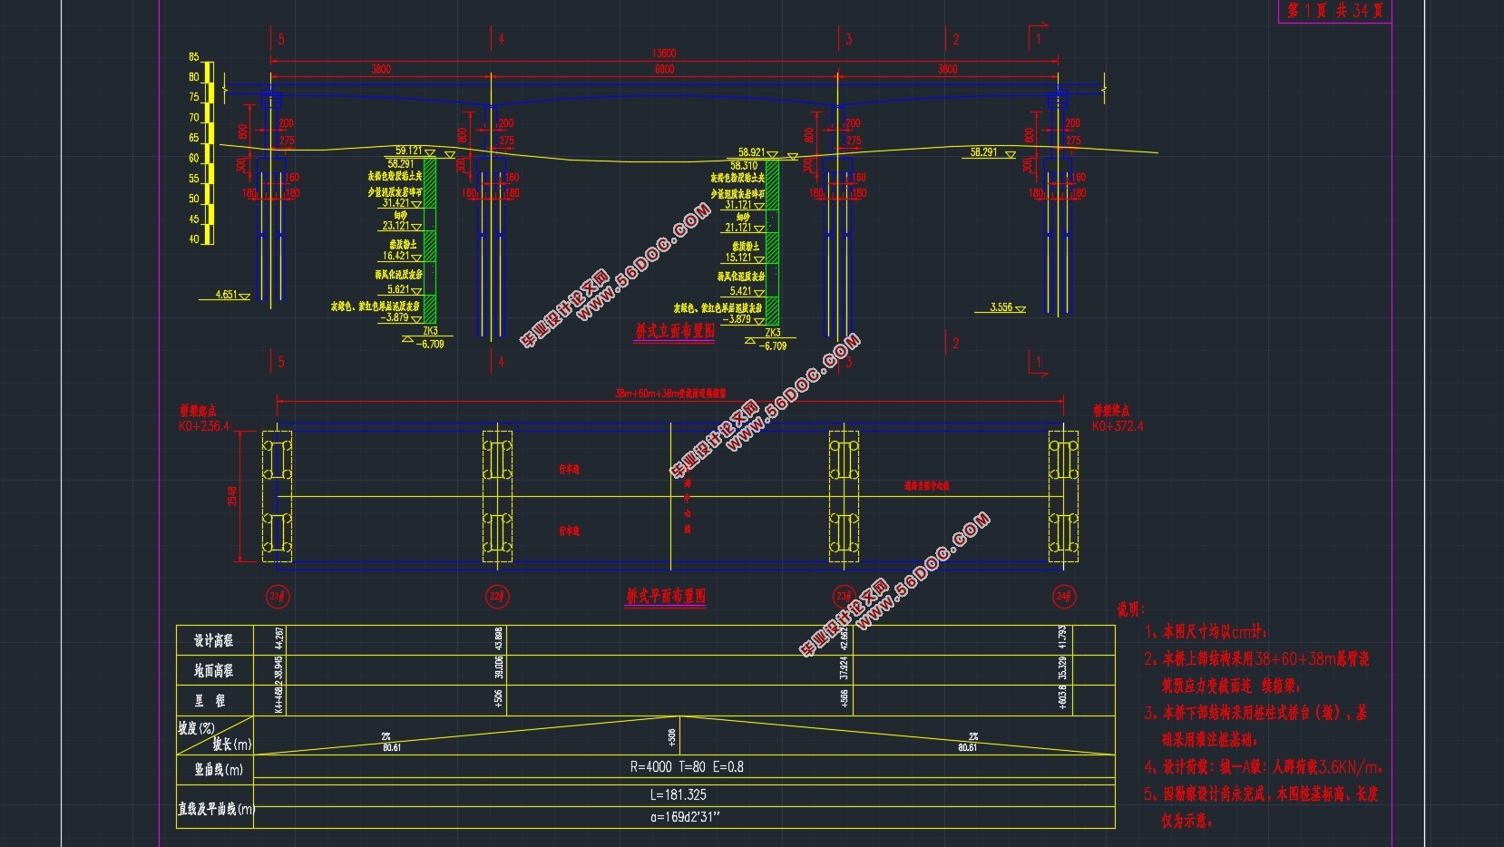Click the 道路里程中心线 centerline label
Image resolution: width=1504 pixels, height=847 pixels.
(927, 486)
